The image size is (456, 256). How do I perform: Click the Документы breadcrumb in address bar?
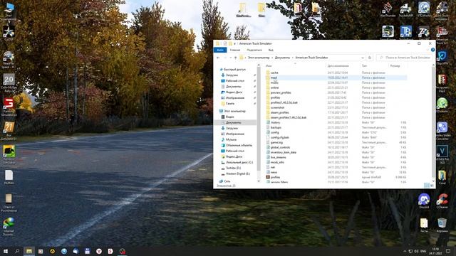point(282,58)
